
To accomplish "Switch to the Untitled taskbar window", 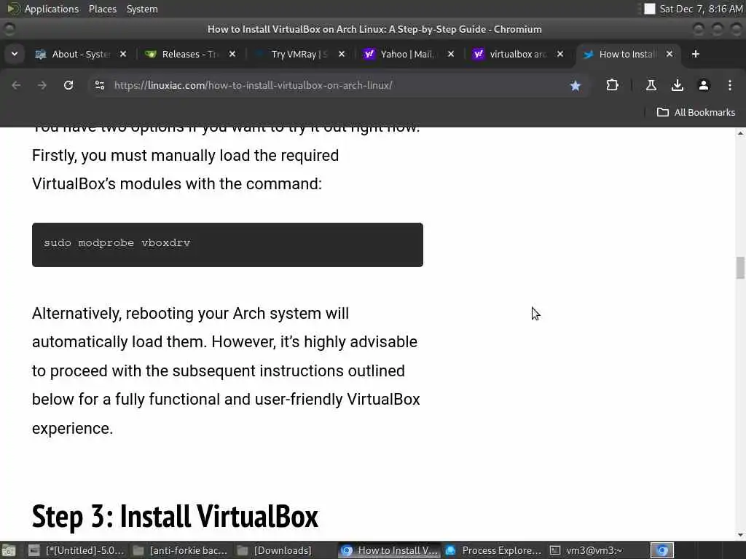I will tap(76, 550).
